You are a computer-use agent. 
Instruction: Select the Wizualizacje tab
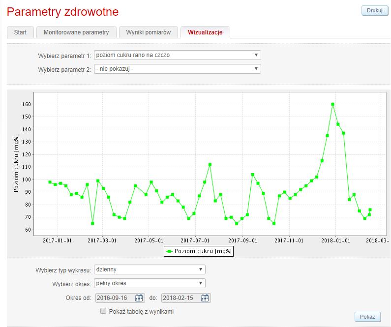205,32
